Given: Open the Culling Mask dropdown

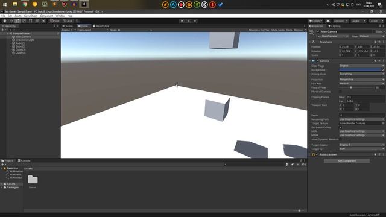Looking at the screenshot, I should pyautogui.click(x=362, y=74).
